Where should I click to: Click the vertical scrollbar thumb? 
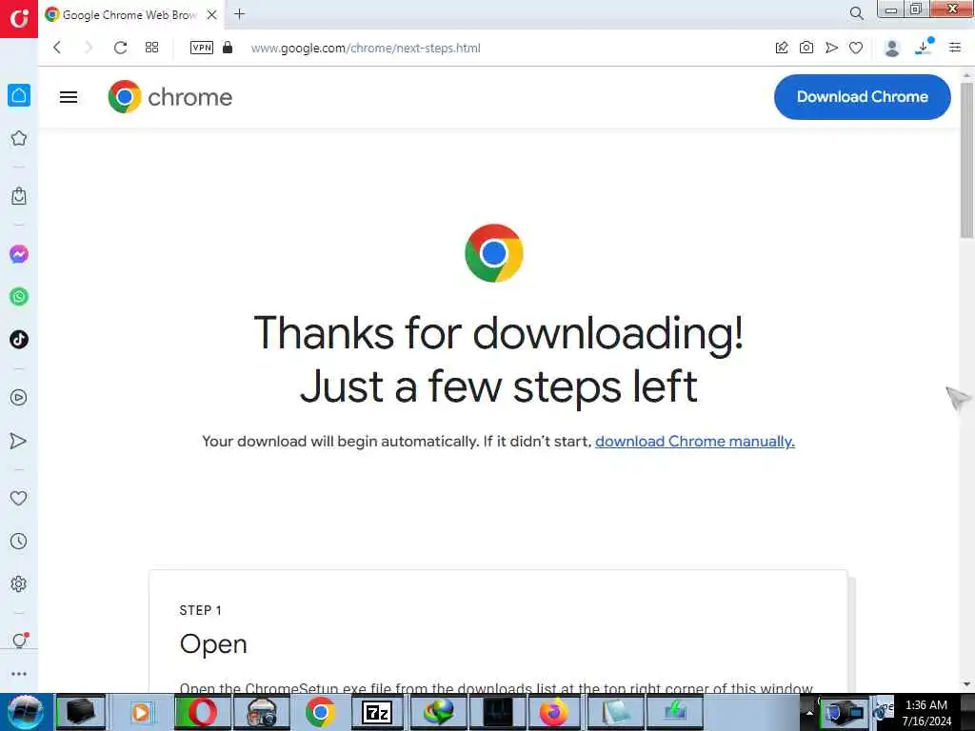[x=967, y=159]
